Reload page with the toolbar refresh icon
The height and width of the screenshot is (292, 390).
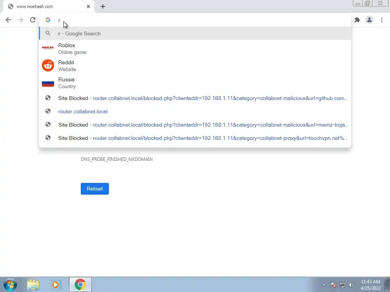tap(33, 20)
